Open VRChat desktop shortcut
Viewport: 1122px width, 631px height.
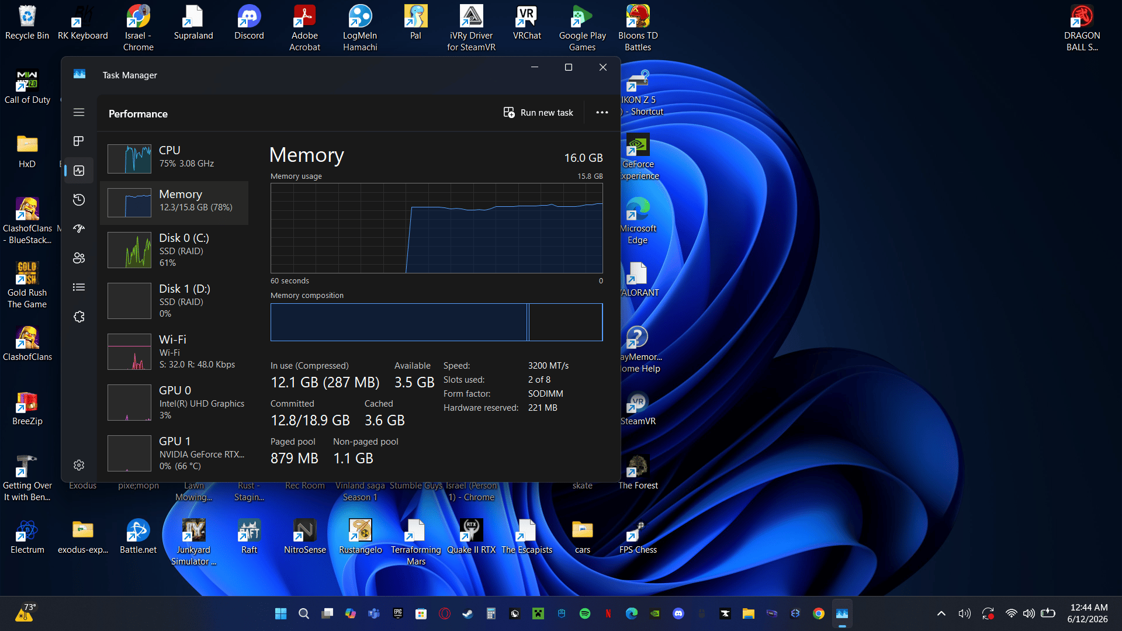click(x=527, y=23)
